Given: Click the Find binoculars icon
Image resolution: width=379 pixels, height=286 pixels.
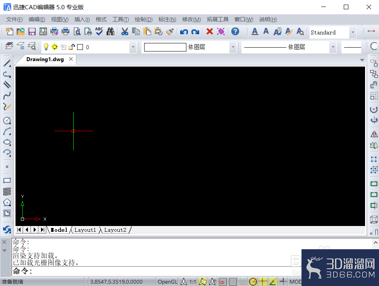Looking at the screenshot, I should tap(110, 32).
